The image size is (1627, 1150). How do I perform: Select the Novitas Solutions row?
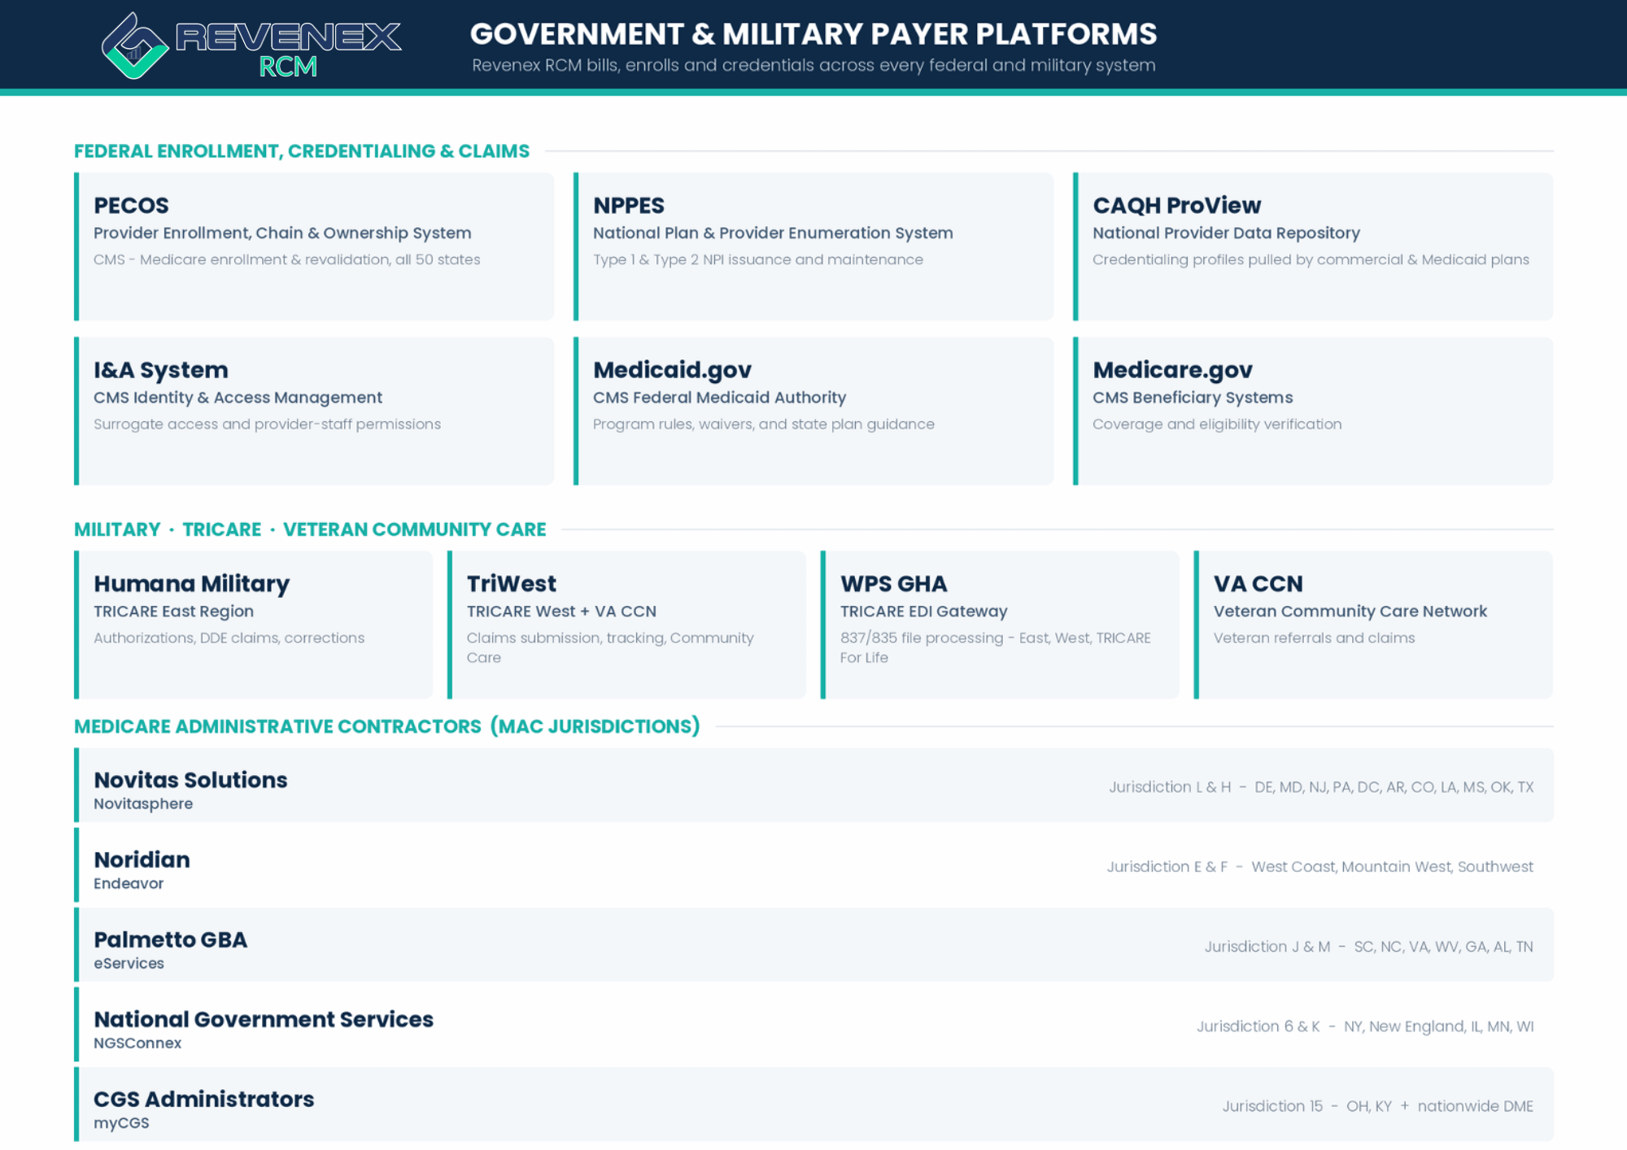pos(813,785)
